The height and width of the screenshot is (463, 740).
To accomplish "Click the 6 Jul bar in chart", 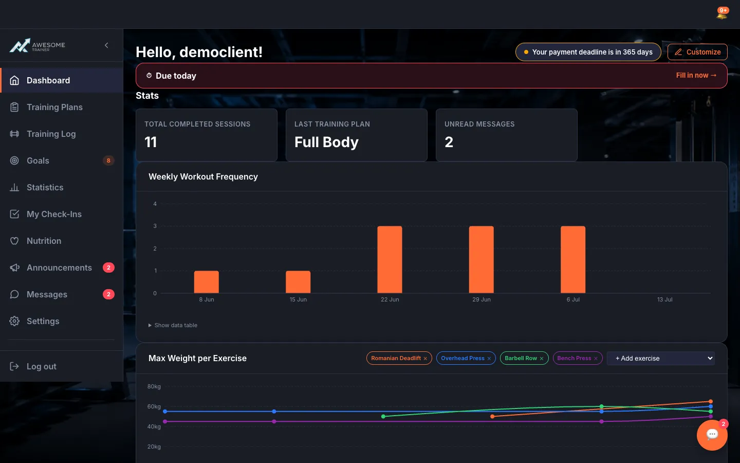I will click(573, 260).
